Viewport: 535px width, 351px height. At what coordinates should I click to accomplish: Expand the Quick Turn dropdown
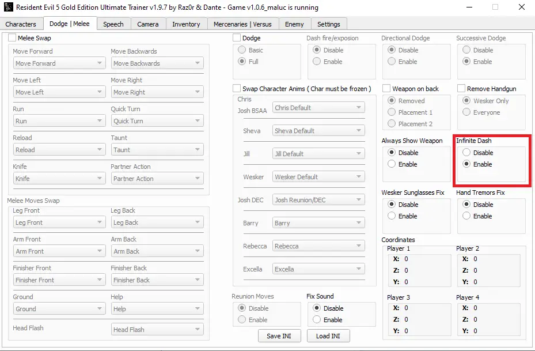point(157,121)
